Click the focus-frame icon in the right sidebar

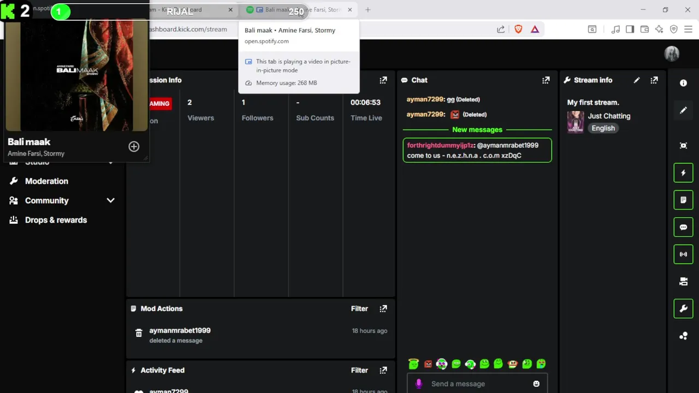click(683, 145)
